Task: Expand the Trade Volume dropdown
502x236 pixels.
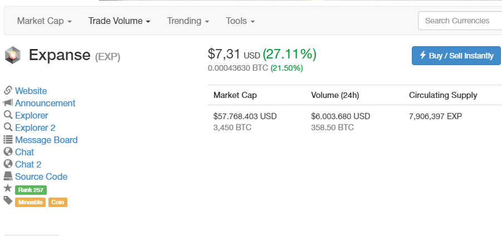Action: click(119, 21)
